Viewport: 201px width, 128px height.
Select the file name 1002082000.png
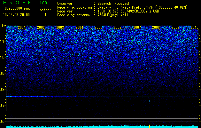(17, 8)
